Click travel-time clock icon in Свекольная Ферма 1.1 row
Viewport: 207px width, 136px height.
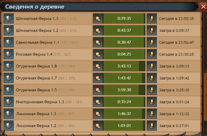coord(98,42)
